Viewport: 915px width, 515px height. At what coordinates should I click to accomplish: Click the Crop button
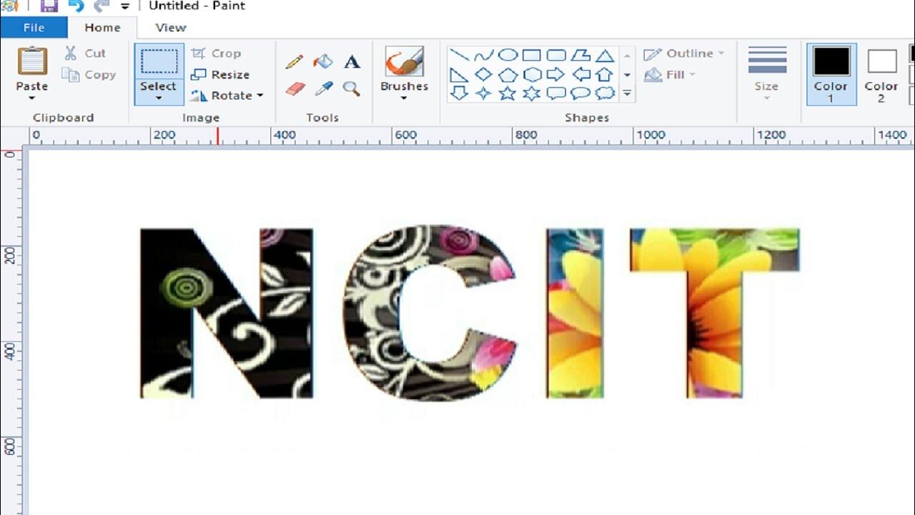click(x=216, y=53)
